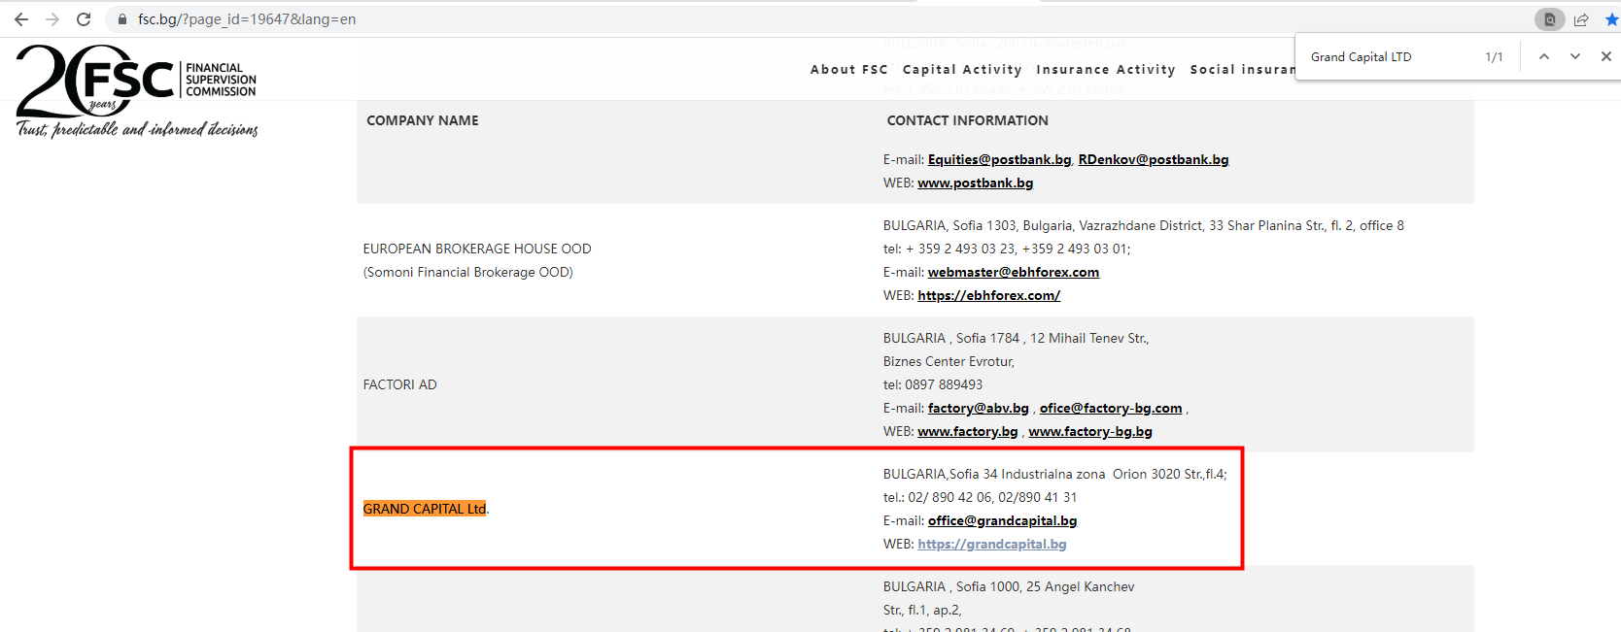Close the find bar

click(x=1606, y=56)
